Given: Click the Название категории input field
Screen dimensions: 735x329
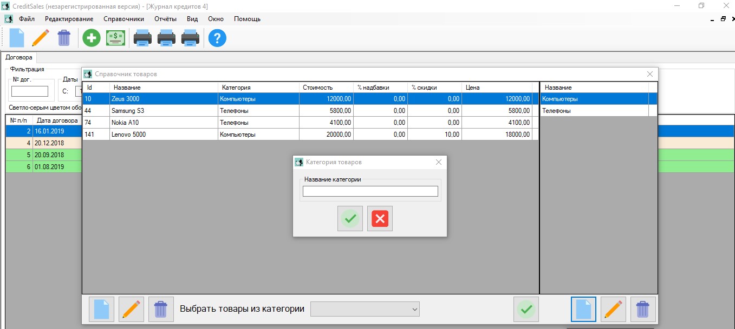Looking at the screenshot, I should pos(370,191).
